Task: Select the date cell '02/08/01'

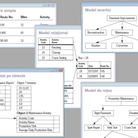Action: [x=94, y=76]
